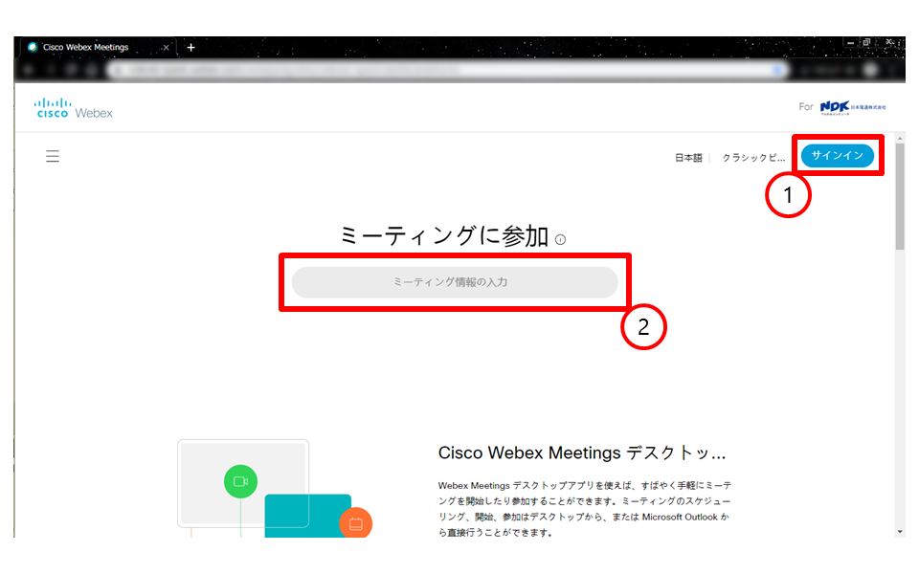Click the scrollbar down arrow

tap(900, 532)
